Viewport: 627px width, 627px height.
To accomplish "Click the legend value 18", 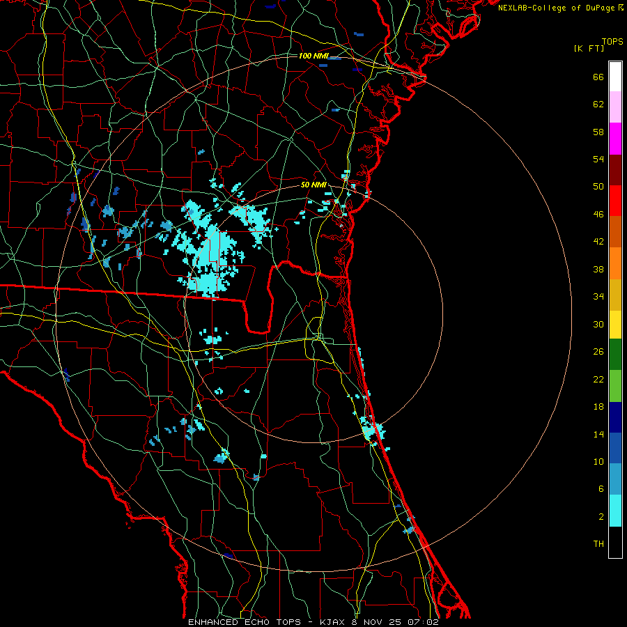I will 598,407.
